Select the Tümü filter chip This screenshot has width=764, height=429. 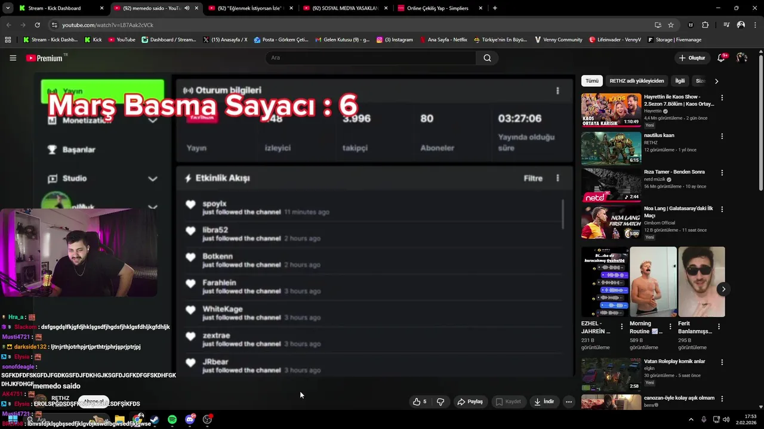[x=592, y=81]
